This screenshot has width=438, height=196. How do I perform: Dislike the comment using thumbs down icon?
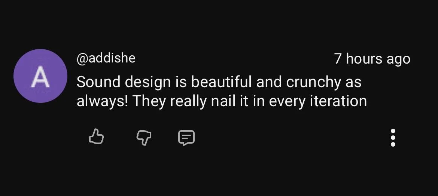coord(144,138)
